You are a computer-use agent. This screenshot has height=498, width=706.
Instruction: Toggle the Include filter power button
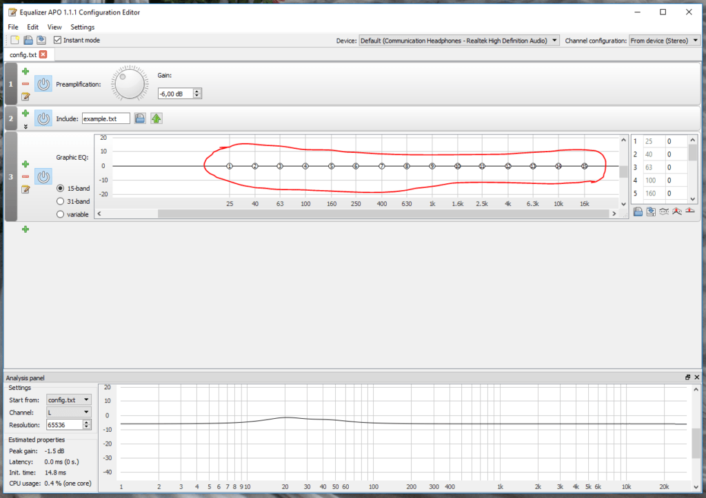pyautogui.click(x=43, y=118)
